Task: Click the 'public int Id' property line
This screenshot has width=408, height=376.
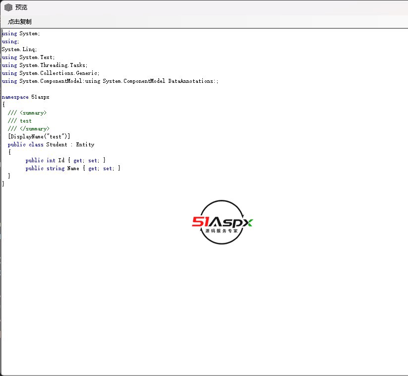Action: tap(65, 161)
